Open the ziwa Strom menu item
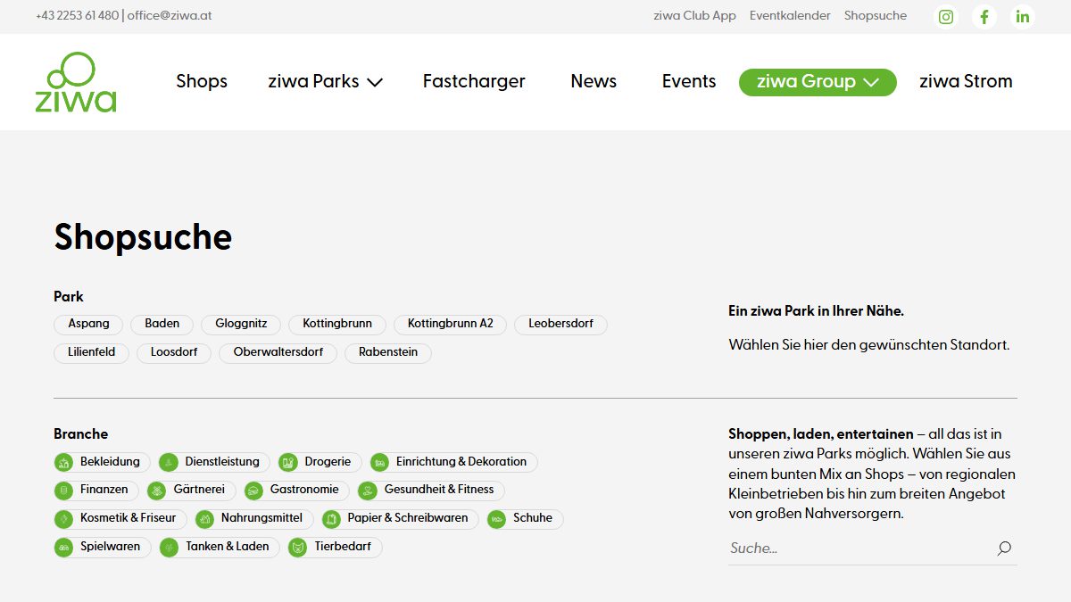Viewport: 1071px width, 602px height. 966,81
